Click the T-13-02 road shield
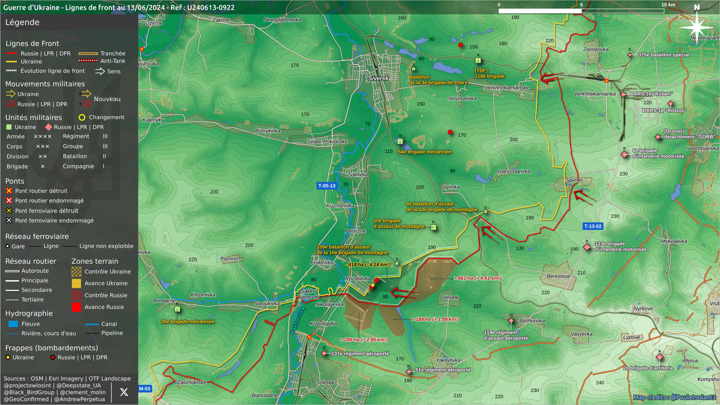Image resolution: width=720 pixels, height=405 pixels. (593, 226)
